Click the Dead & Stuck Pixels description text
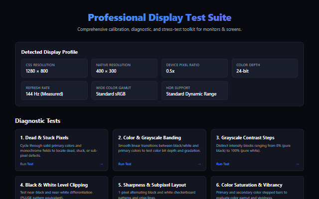 [x=59, y=150]
